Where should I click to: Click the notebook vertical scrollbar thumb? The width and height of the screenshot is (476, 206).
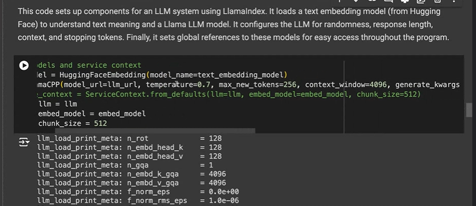click(469, 110)
